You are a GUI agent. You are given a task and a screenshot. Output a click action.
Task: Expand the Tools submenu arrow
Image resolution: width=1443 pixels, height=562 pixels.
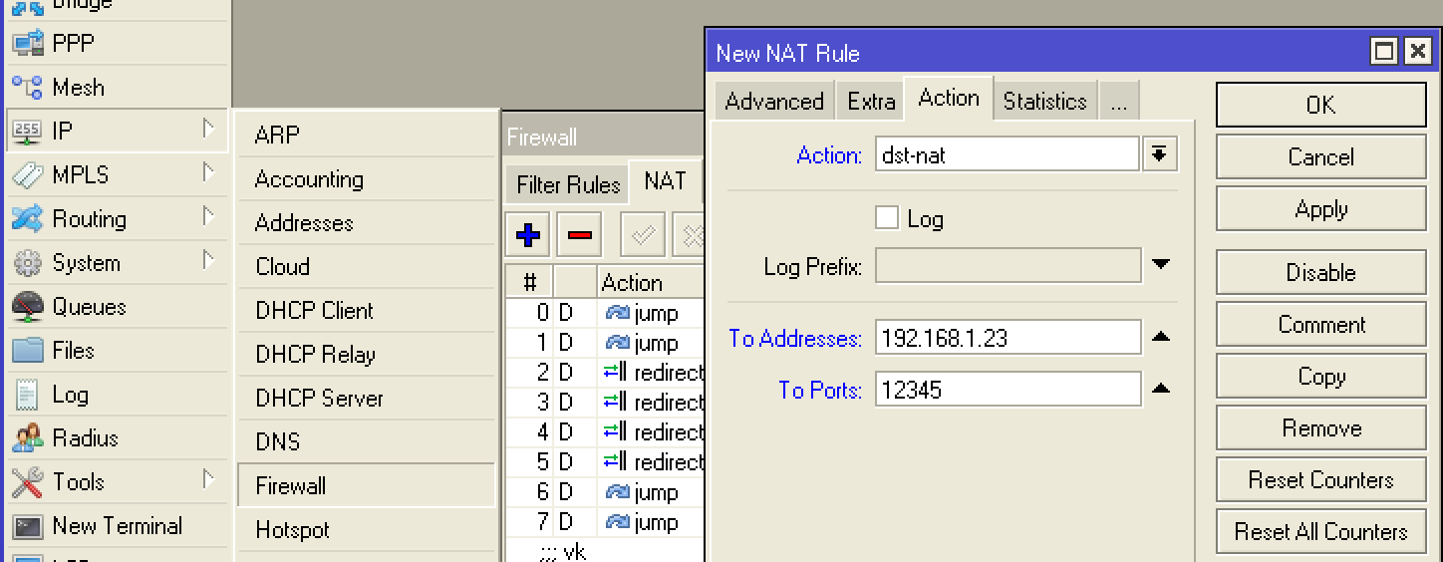pyautogui.click(x=208, y=479)
